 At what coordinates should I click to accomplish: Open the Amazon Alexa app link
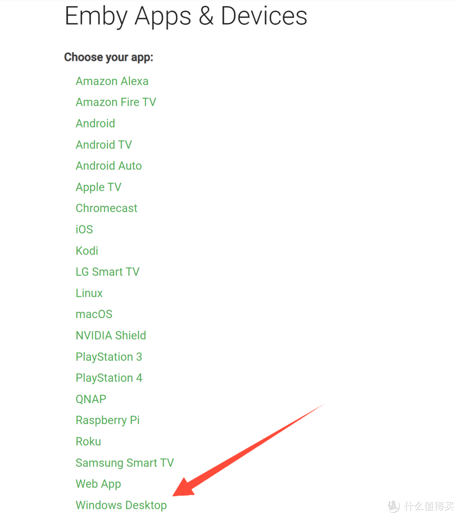point(112,81)
